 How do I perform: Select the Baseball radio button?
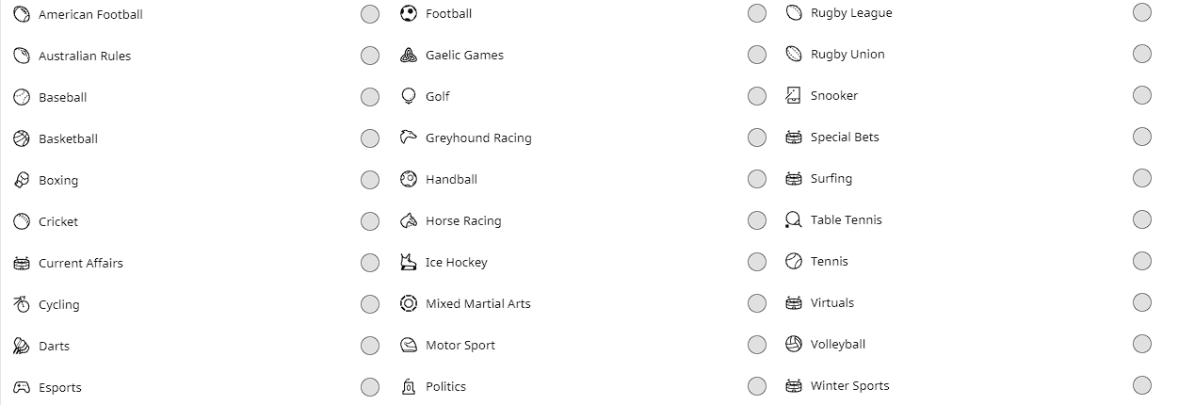370,97
